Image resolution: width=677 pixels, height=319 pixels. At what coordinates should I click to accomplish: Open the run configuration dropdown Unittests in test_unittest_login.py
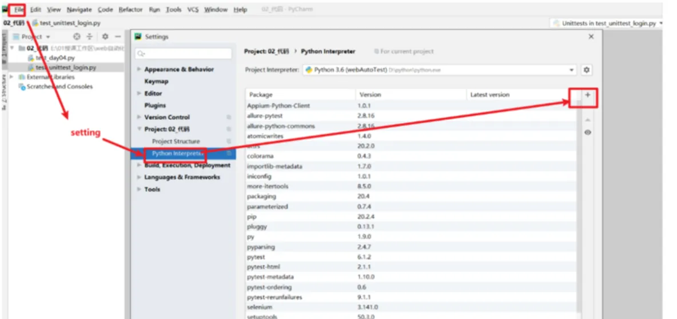(608, 23)
